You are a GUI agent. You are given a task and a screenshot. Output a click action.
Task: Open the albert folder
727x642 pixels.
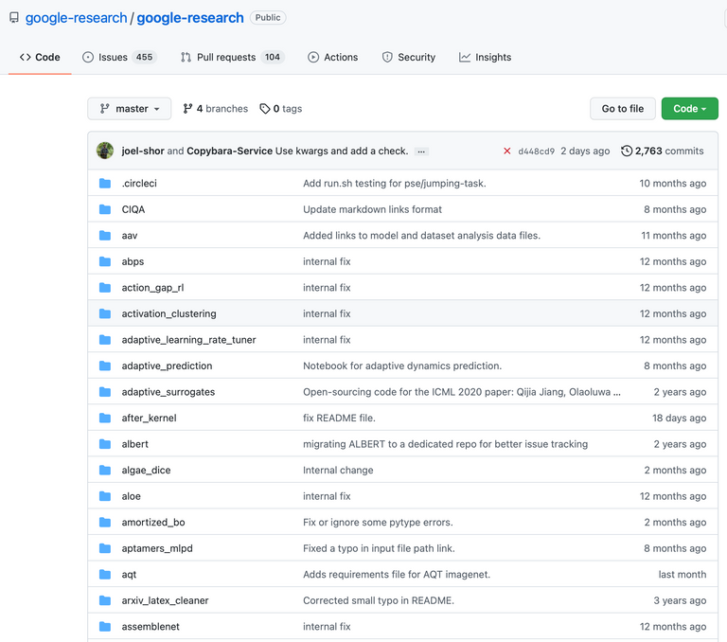pyautogui.click(x=135, y=444)
